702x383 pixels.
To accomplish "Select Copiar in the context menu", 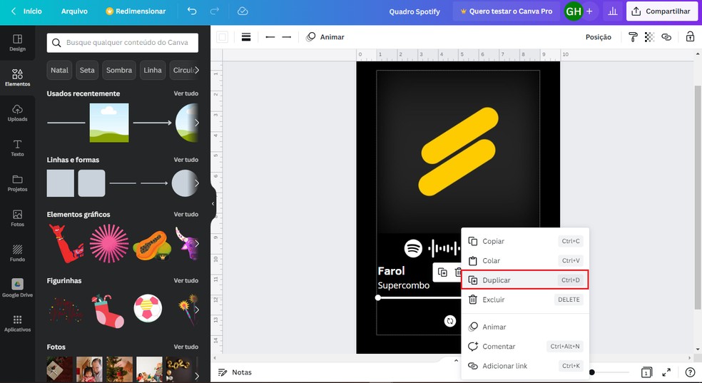I will 525,241.
